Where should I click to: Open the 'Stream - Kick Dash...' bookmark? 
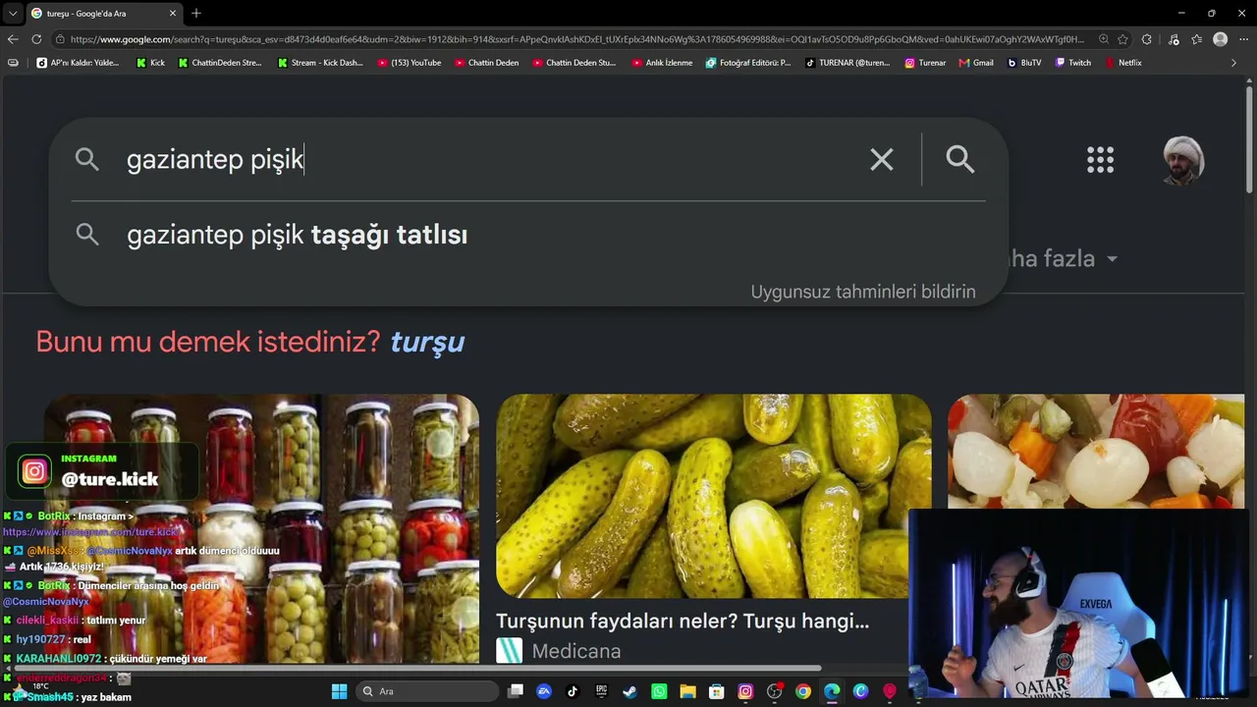(x=320, y=63)
